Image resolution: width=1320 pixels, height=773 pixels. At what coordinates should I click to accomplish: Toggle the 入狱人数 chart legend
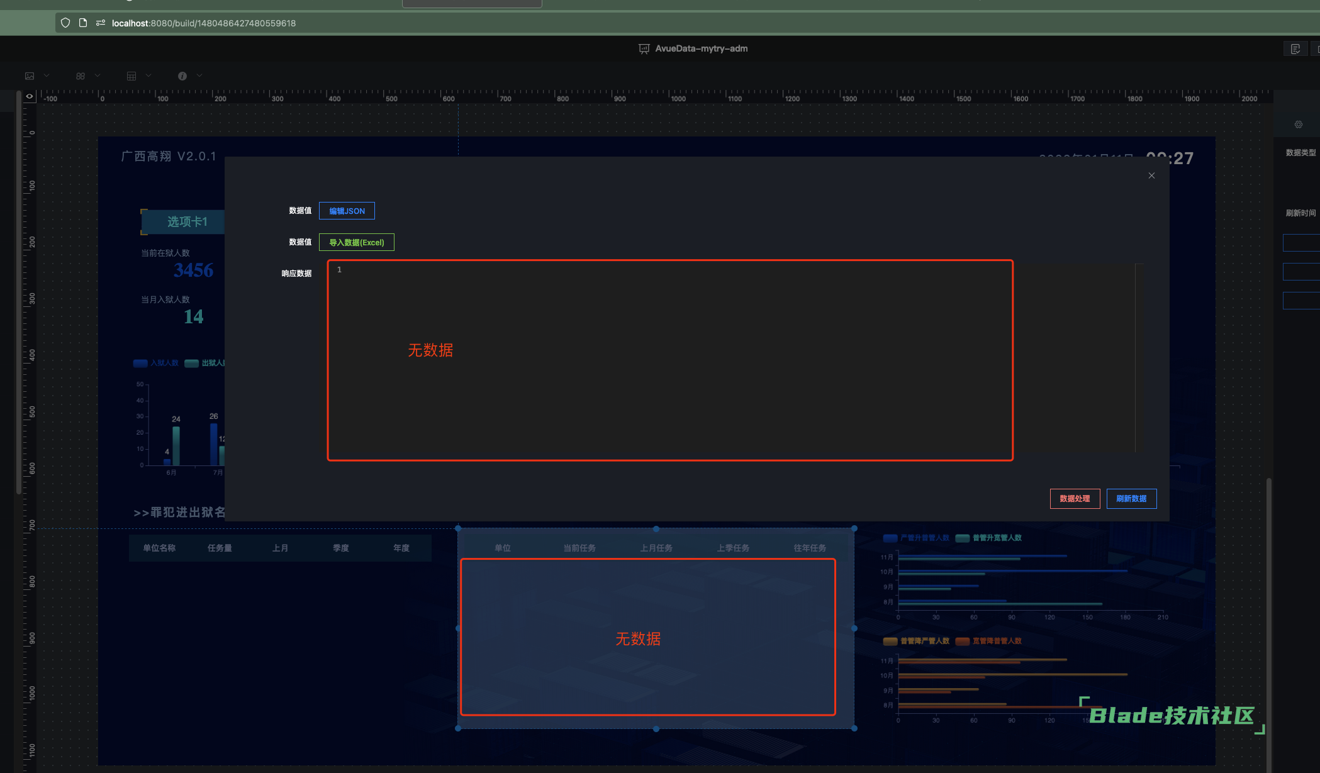pos(156,363)
